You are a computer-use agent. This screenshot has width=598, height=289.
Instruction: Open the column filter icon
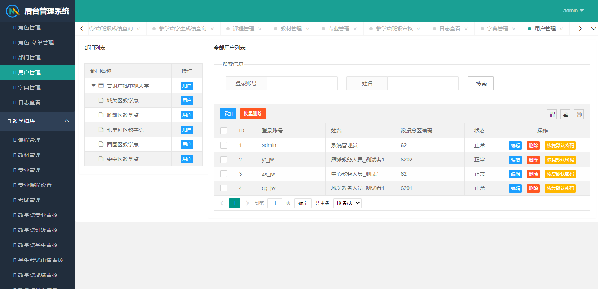[552, 114]
